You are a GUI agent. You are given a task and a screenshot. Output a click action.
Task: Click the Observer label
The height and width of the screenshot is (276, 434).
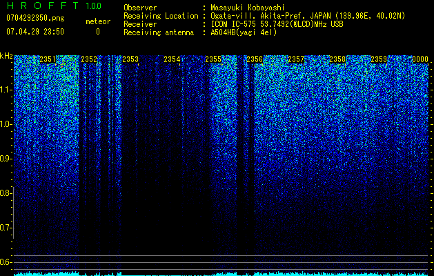(140, 8)
